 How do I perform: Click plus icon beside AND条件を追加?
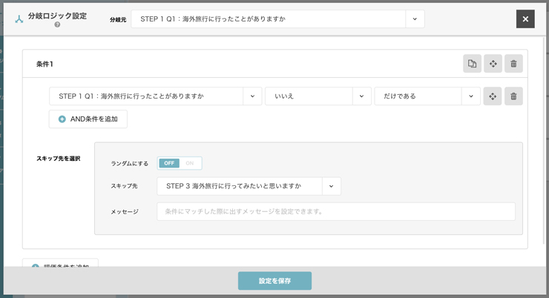pyautogui.click(x=62, y=119)
